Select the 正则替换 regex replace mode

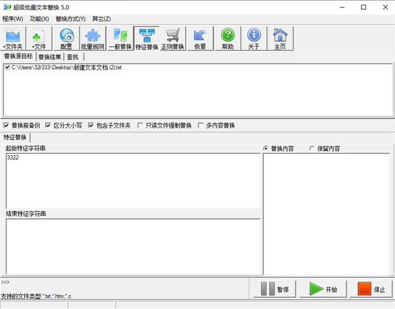[x=173, y=38]
